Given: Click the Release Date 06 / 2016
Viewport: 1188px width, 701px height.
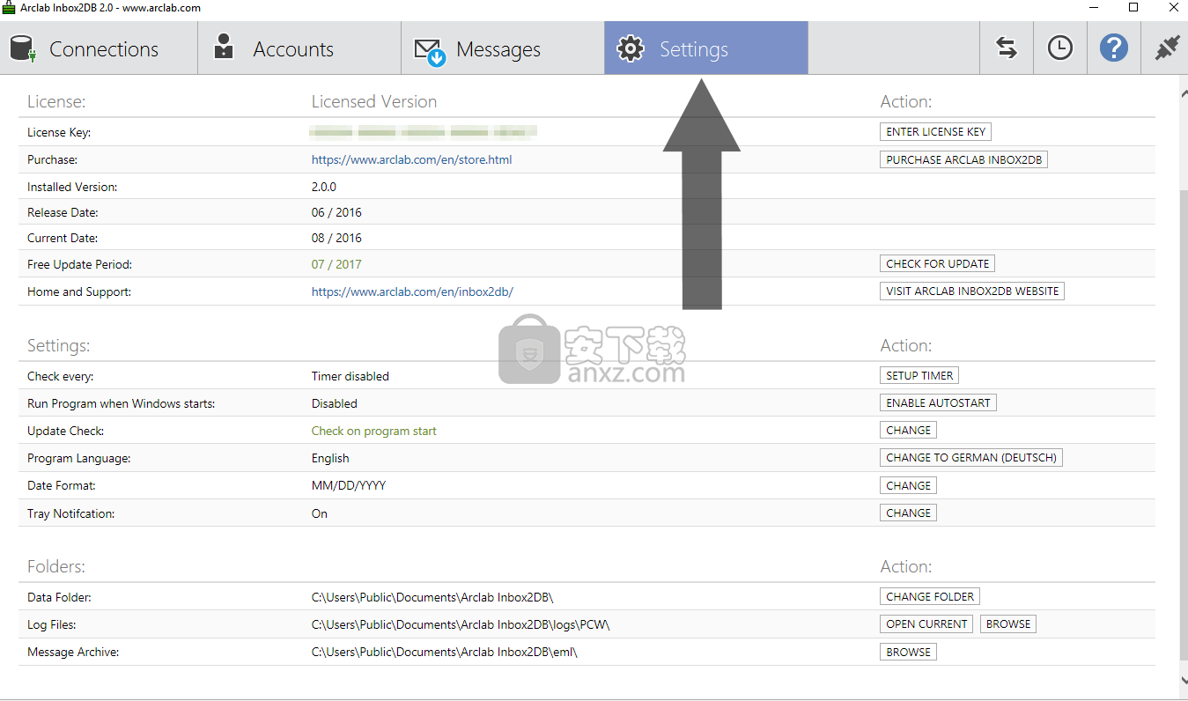Looking at the screenshot, I should click(x=336, y=212).
